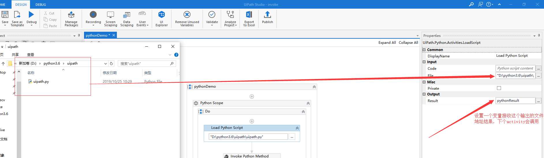Open the File ellipsis button in Properties
544x158 pixels.
tap(539, 76)
